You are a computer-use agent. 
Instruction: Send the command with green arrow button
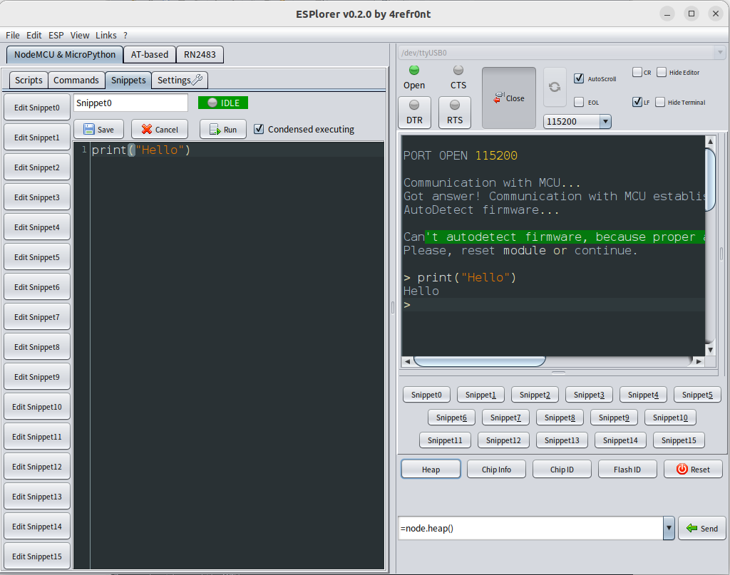pos(701,528)
